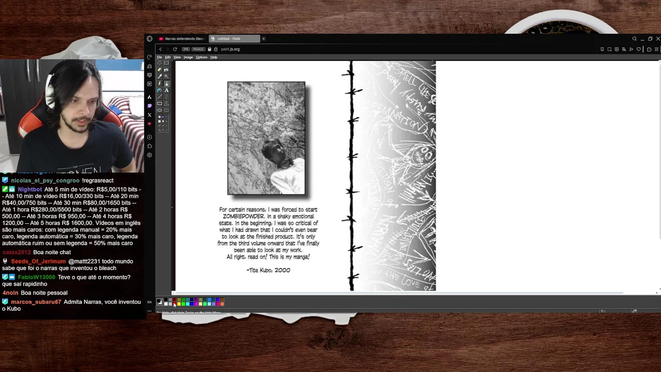Screen dimensions: 661x372
Task: Open the View menu
Action: [x=177, y=57]
